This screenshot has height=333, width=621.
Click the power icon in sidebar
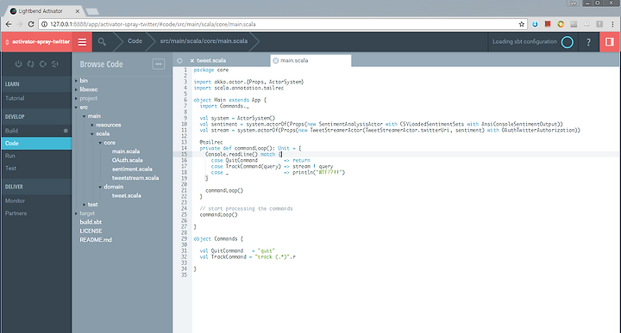(x=18, y=64)
